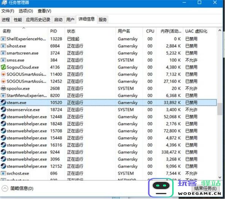
Task: Click the 简略信息(D) link
Action: coord(22,188)
